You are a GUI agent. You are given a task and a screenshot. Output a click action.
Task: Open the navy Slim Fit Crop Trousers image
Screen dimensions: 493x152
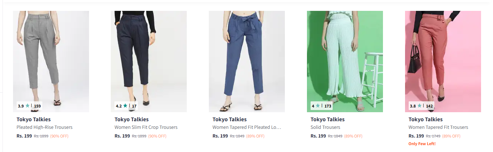149,58
